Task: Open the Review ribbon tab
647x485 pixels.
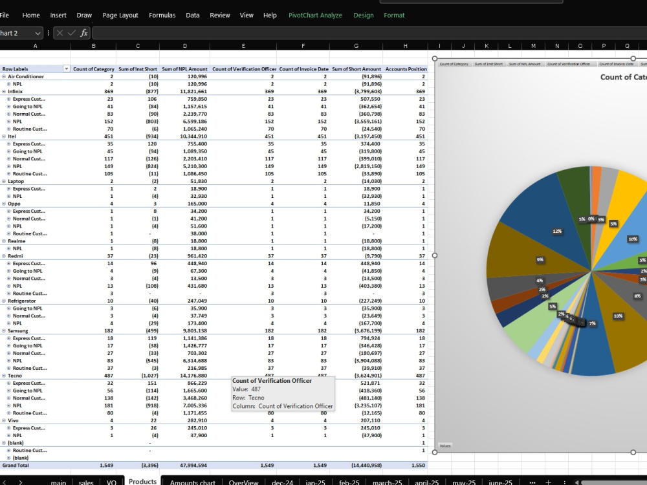Action: pos(219,16)
